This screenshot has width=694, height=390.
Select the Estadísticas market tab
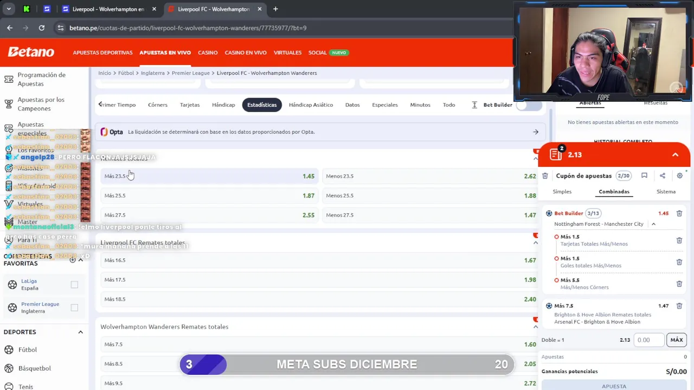(262, 105)
